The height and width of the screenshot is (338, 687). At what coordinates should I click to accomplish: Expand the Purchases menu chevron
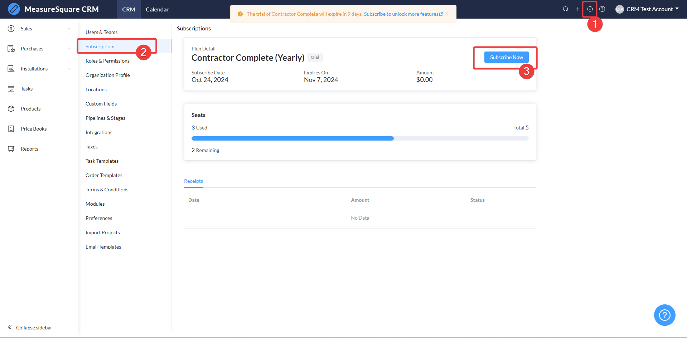[x=69, y=49]
